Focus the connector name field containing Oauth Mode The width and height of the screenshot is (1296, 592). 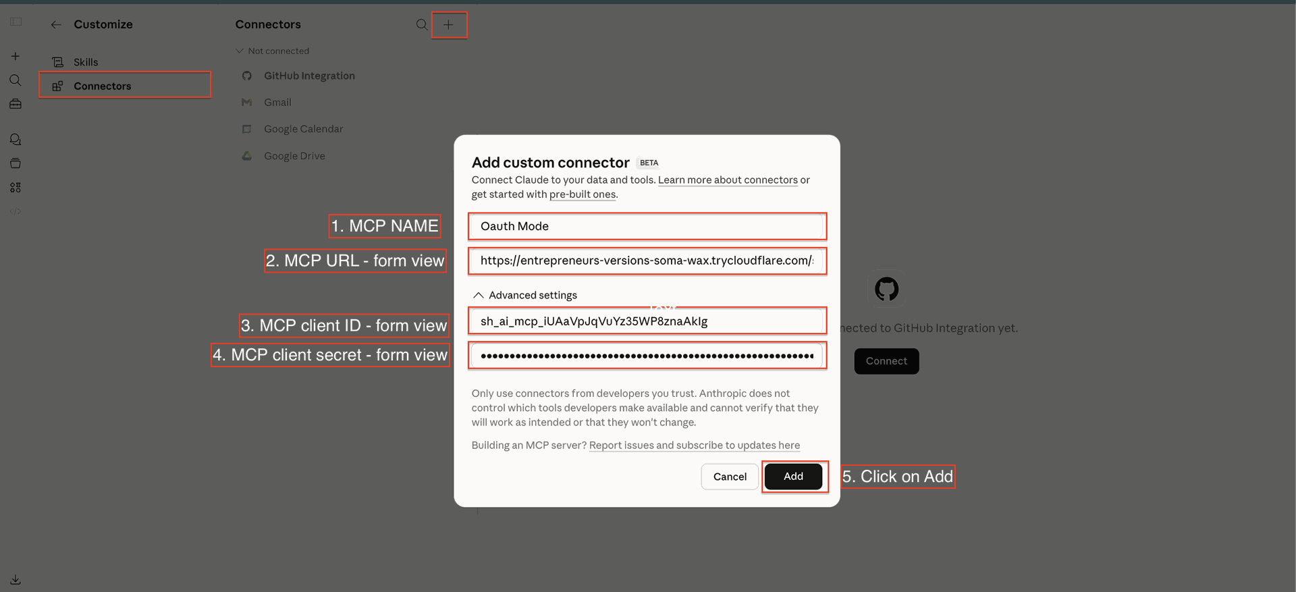[647, 226]
